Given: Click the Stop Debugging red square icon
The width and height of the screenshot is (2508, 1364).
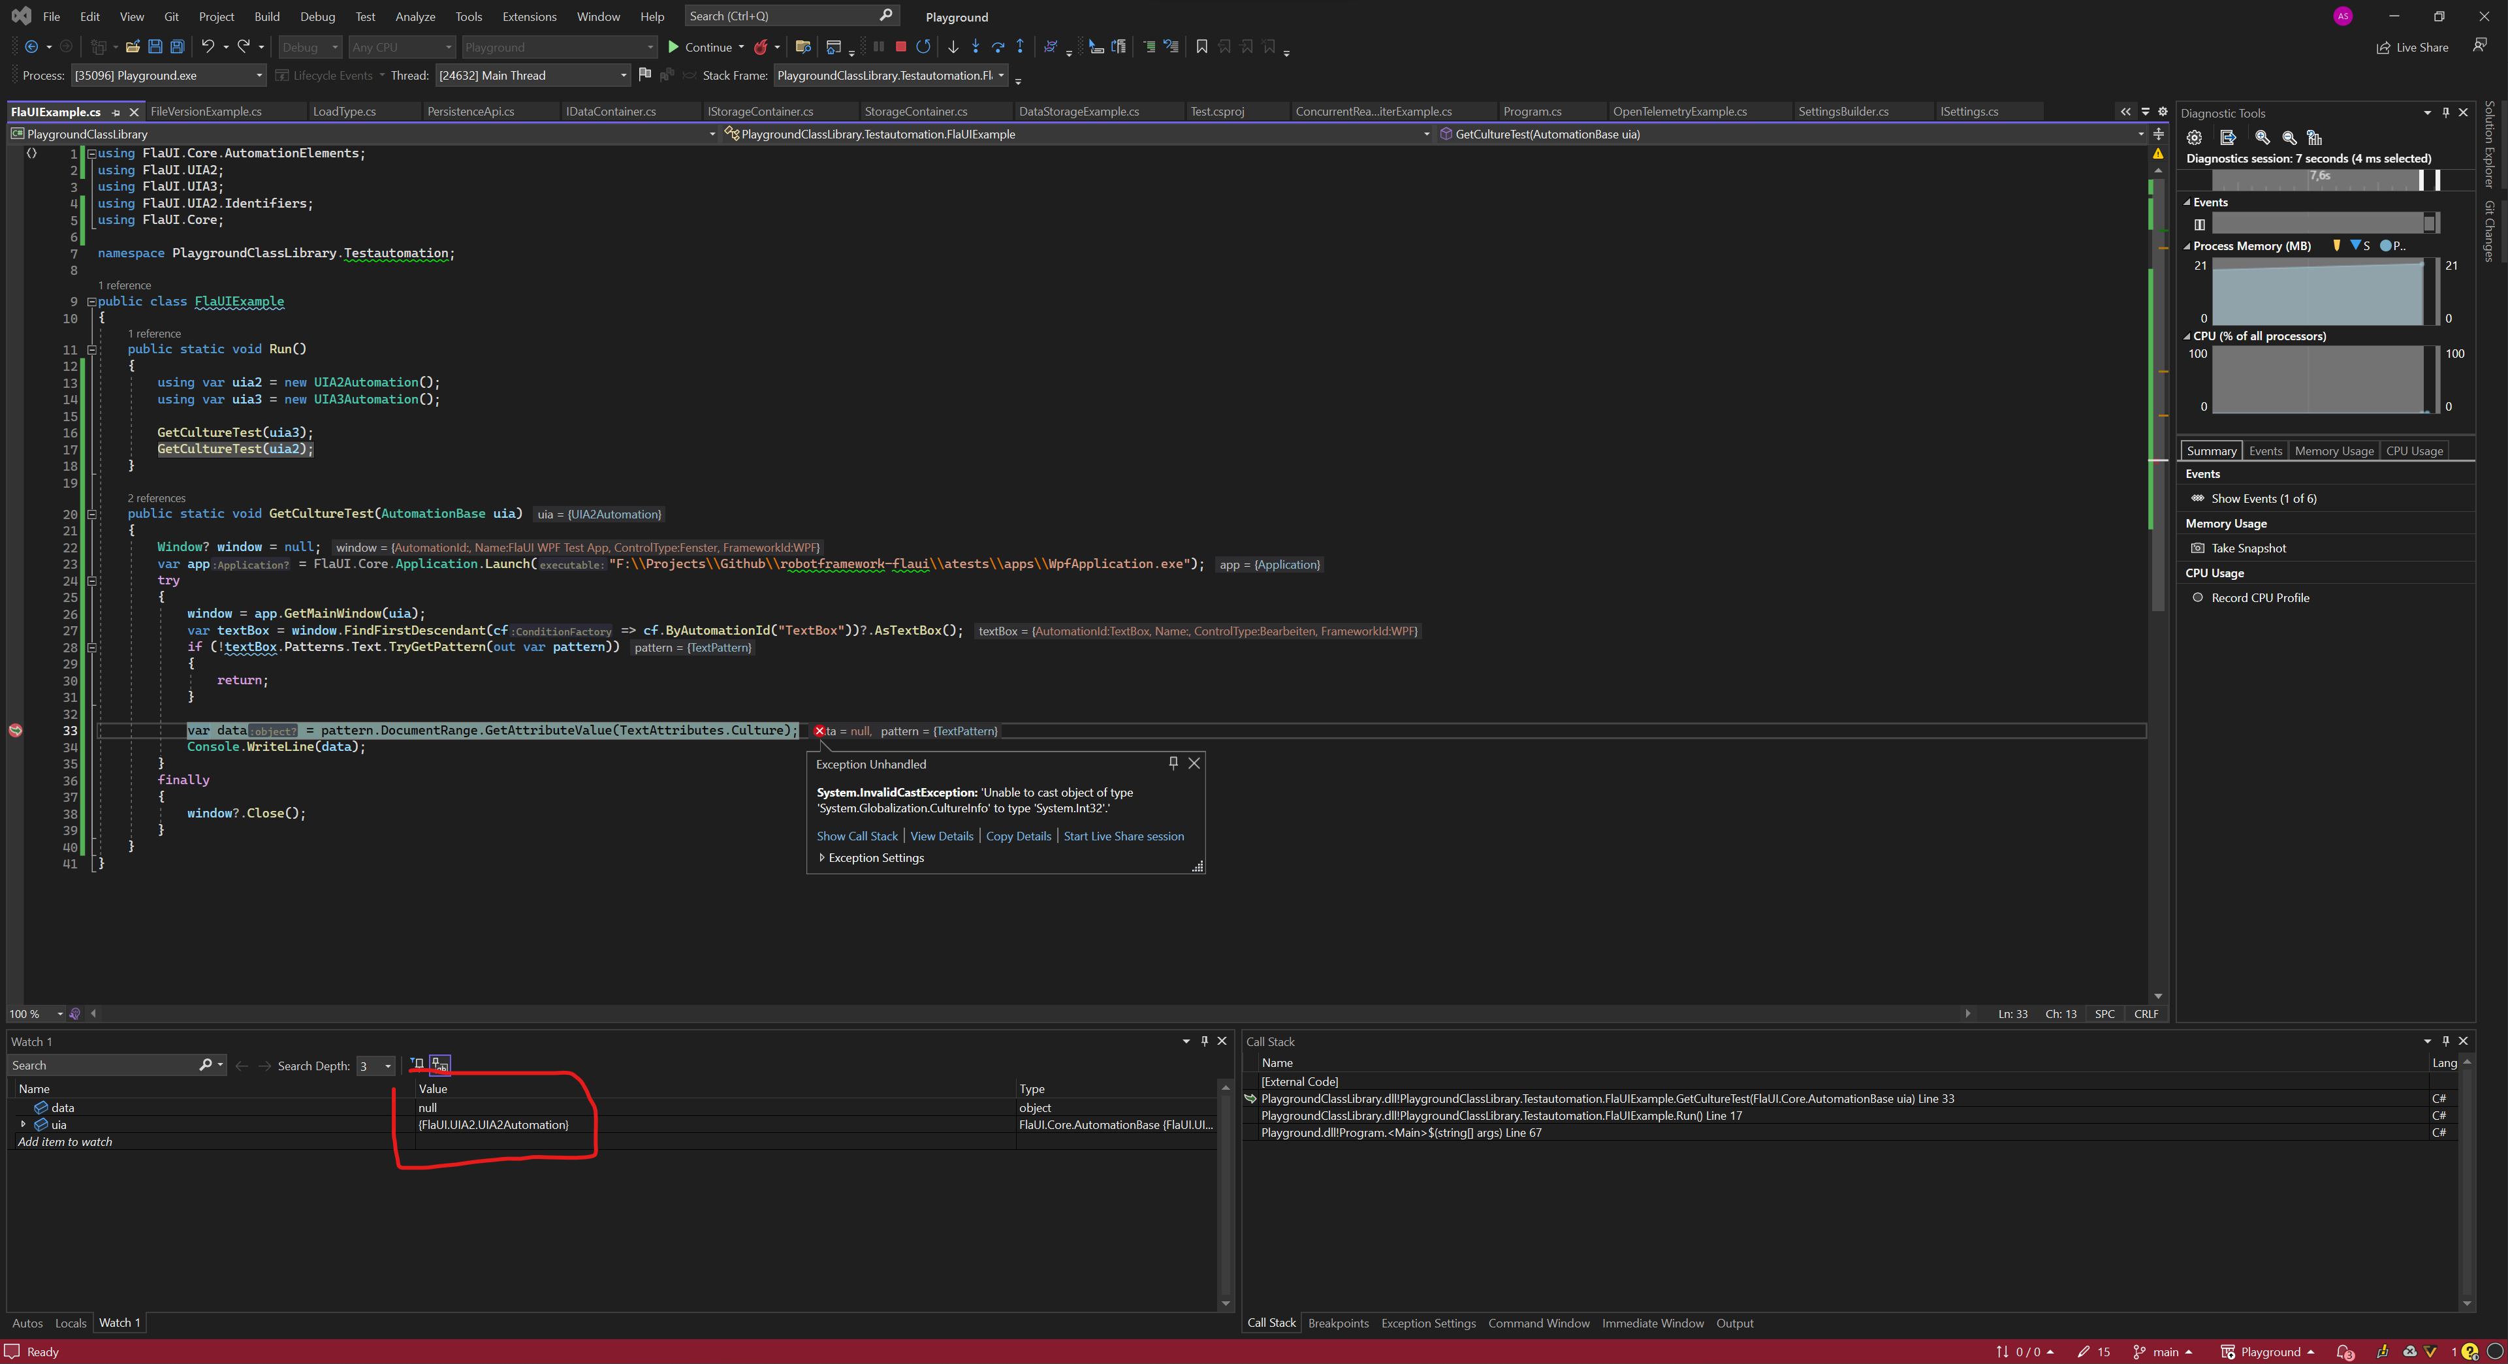Looking at the screenshot, I should point(900,46).
